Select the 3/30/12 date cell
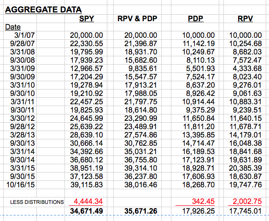The image size is (269, 221). pos(22,118)
